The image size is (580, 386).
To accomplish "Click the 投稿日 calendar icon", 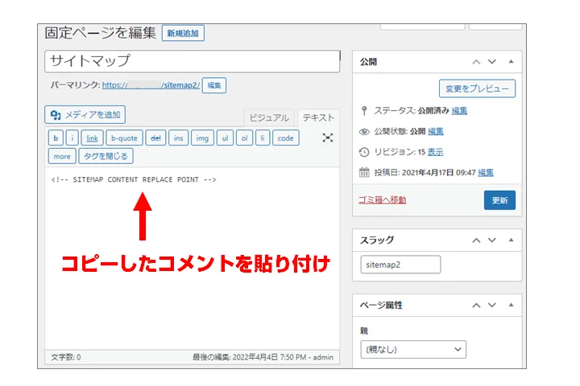I will [364, 173].
